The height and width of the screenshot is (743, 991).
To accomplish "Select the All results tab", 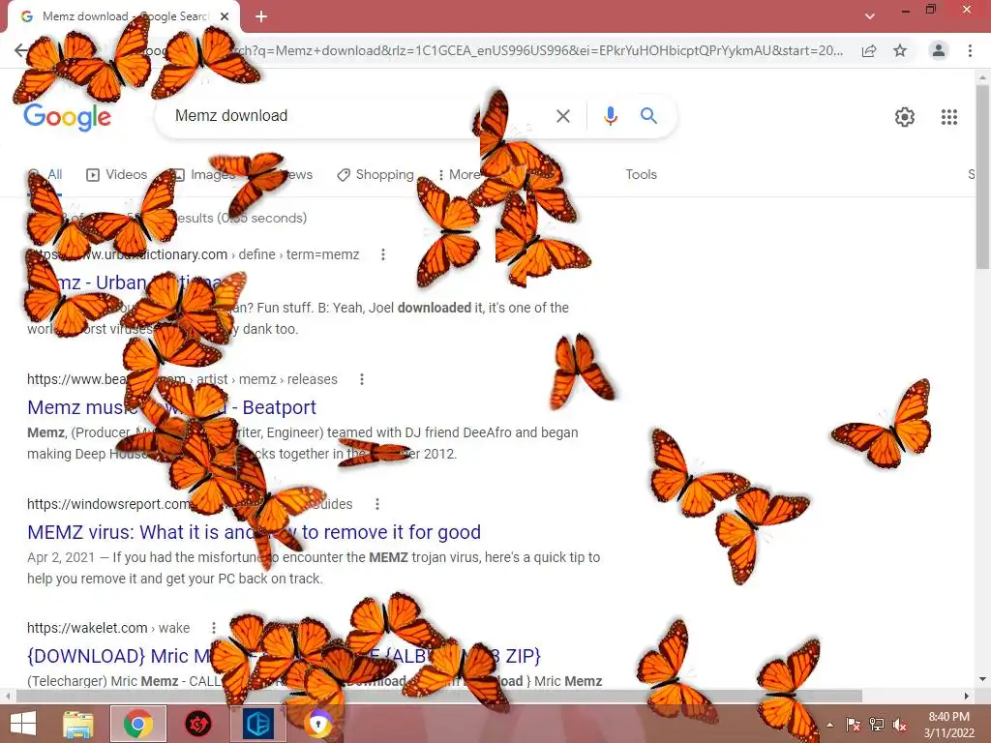I will [45, 174].
